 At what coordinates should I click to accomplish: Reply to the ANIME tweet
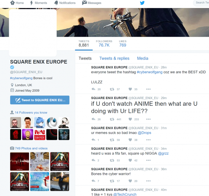(x=93, y=119)
